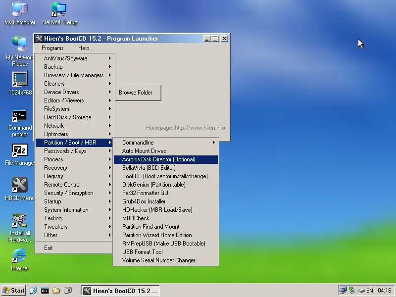Launch Partition Wizard Home Edition
Viewport: 396px width, 297px height.
coord(166,235)
